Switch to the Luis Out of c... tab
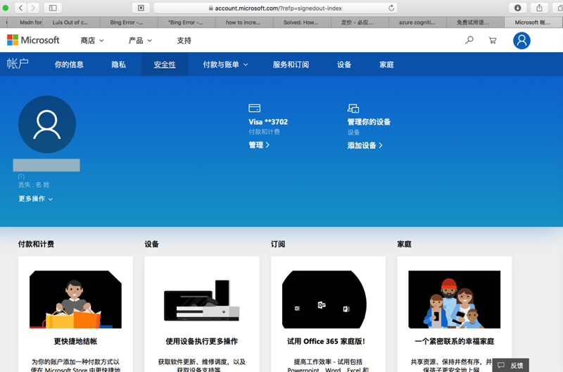The height and width of the screenshot is (372, 563). pyautogui.click(x=70, y=23)
